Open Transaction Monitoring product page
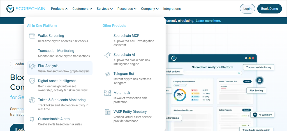 pos(60,53)
